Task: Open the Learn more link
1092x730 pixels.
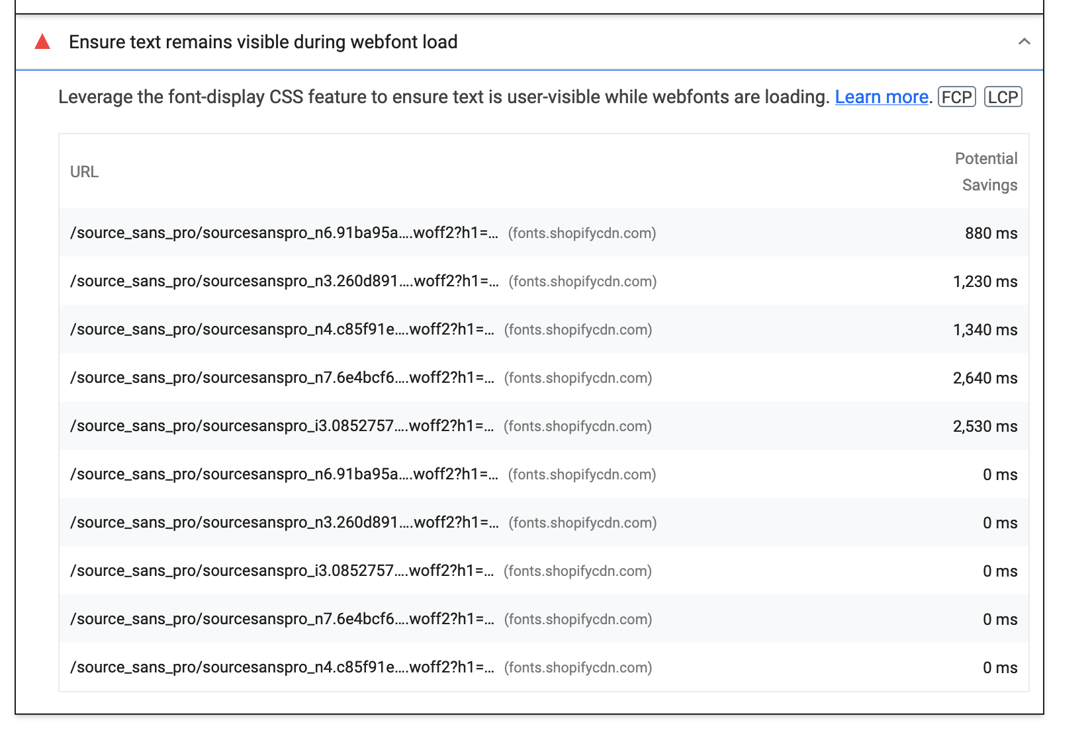Action: pyautogui.click(x=882, y=97)
